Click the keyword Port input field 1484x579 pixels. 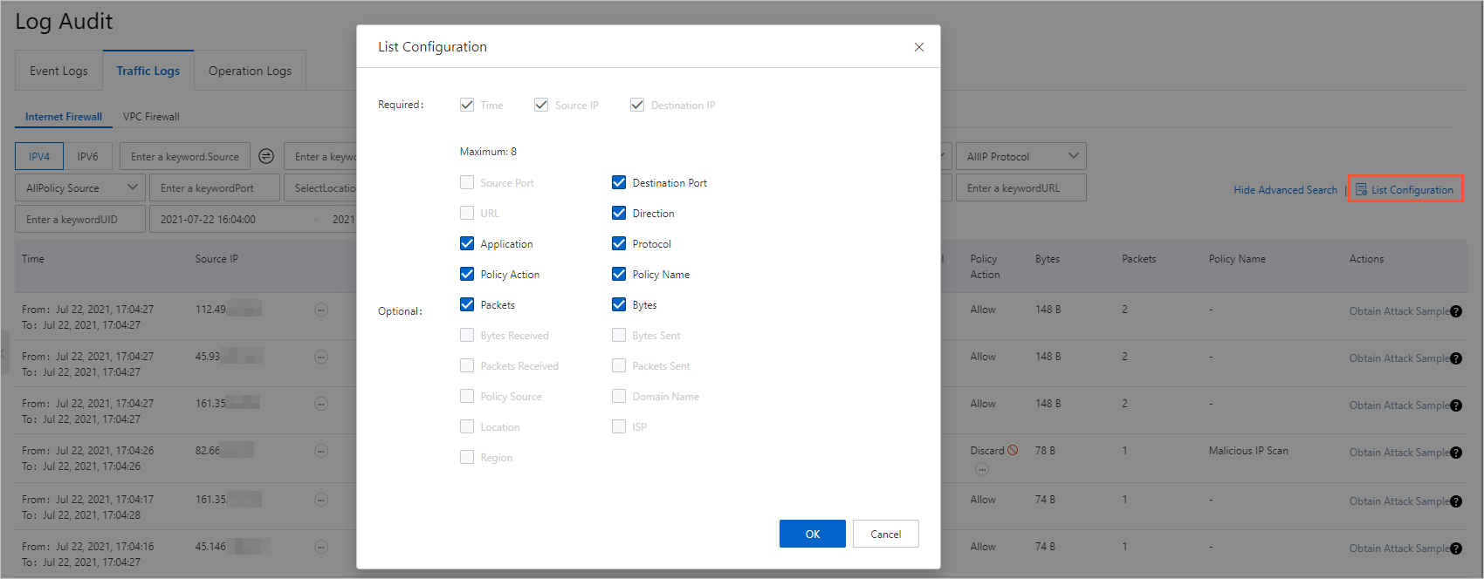pos(215,187)
